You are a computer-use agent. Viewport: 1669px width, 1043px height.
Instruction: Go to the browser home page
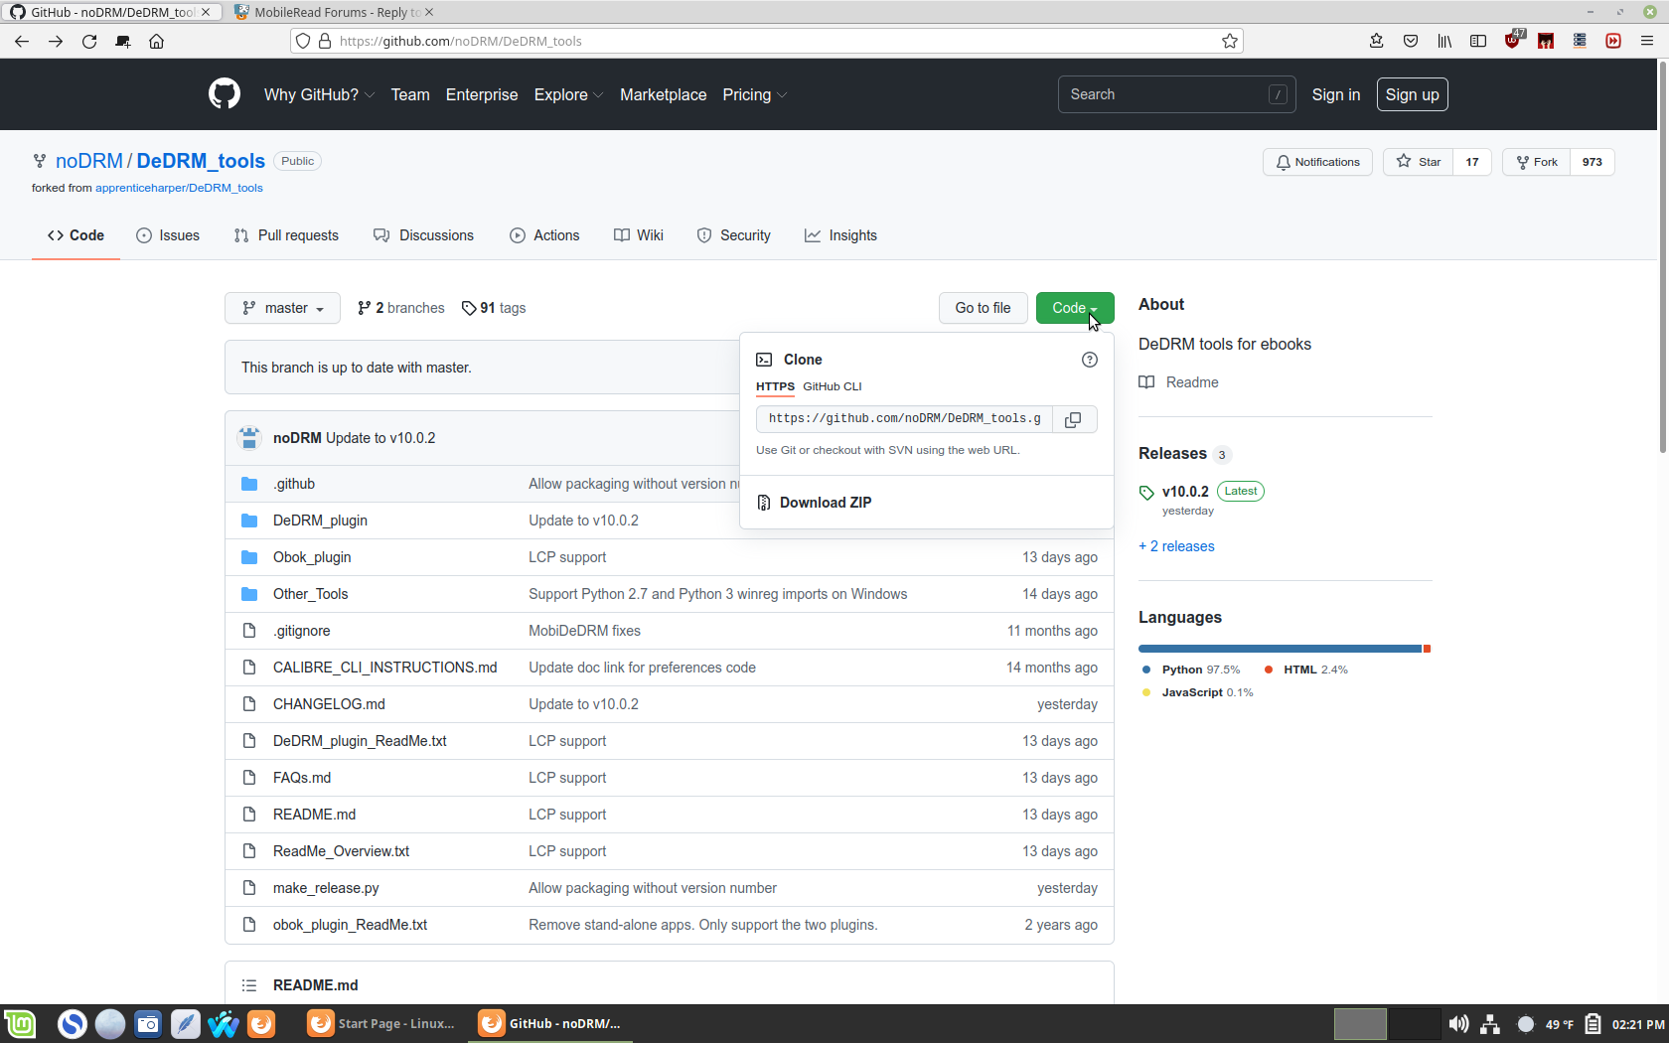(x=156, y=41)
